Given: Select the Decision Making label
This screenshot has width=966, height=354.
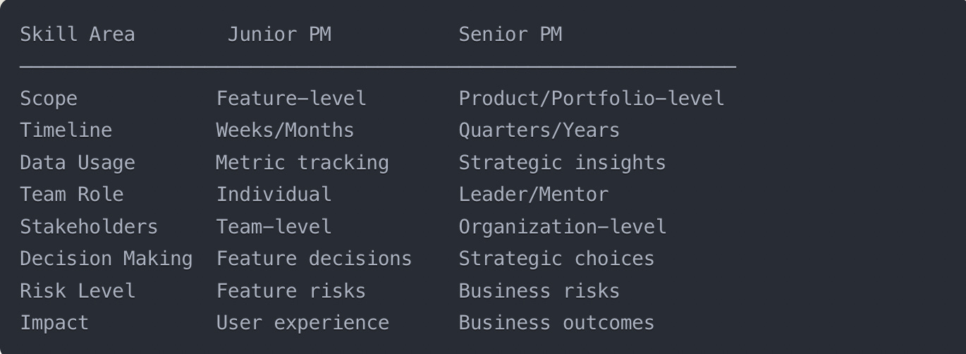Looking at the screenshot, I should tap(106, 259).
